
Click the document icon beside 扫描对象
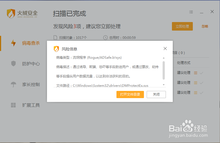[55, 37]
